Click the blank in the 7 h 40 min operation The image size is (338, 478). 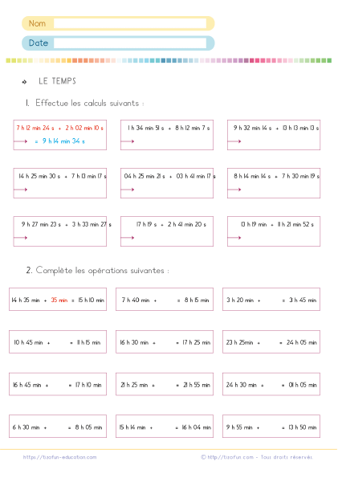point(167,300)
